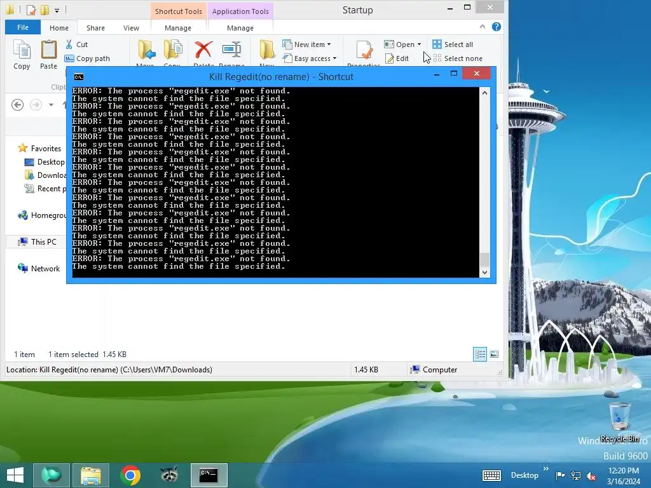Click Select all in the ribbon
This screenshot has height=488, width=651.
(453, 44)
